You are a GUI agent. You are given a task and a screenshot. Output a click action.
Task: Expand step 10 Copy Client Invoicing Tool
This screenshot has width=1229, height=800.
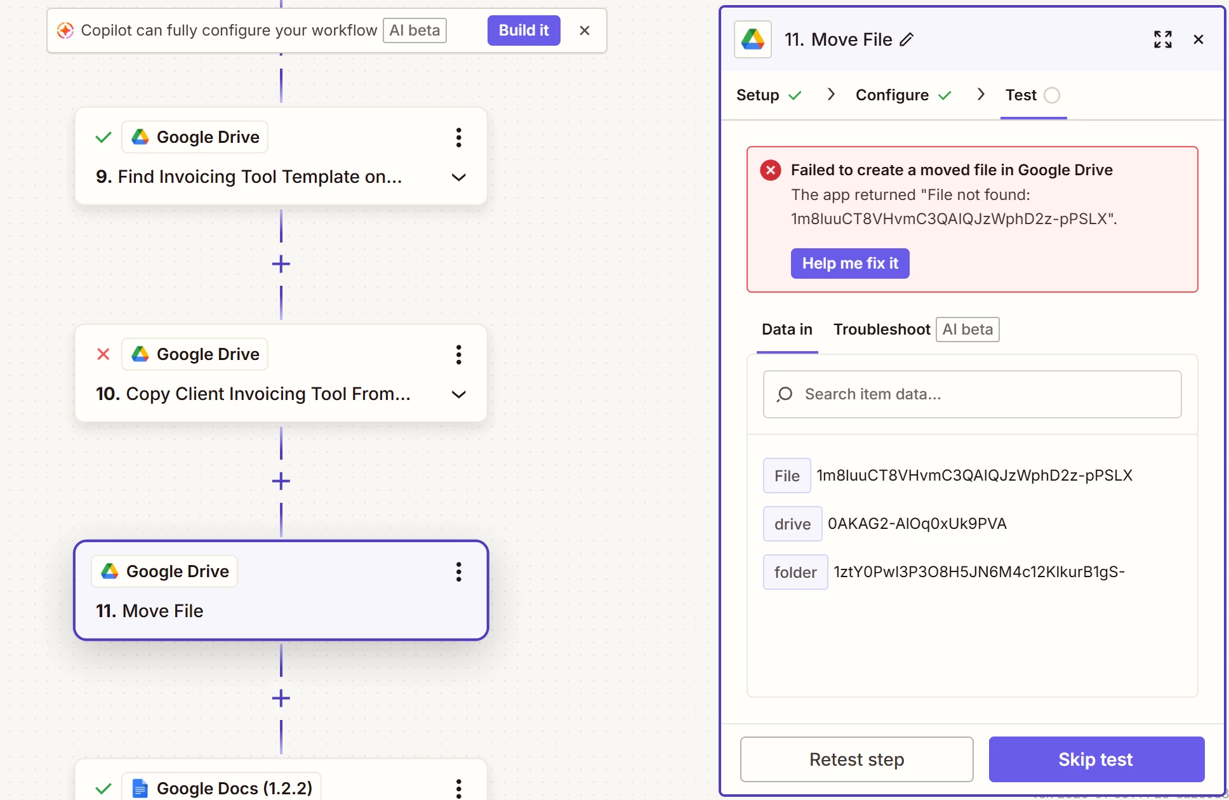coord(458,394)
